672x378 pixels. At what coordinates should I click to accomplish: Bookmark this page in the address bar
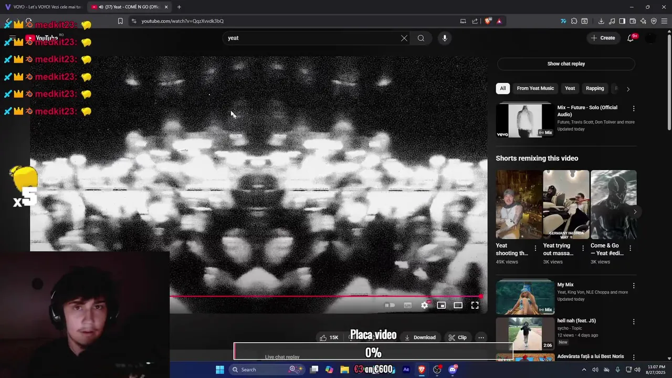coord(120,21)
